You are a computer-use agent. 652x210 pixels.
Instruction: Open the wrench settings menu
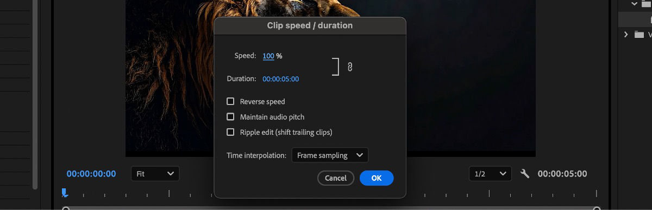click(524, 174)
